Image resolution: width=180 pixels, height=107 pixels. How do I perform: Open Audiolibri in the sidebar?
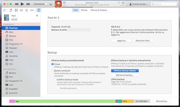(x=21, y=89)
